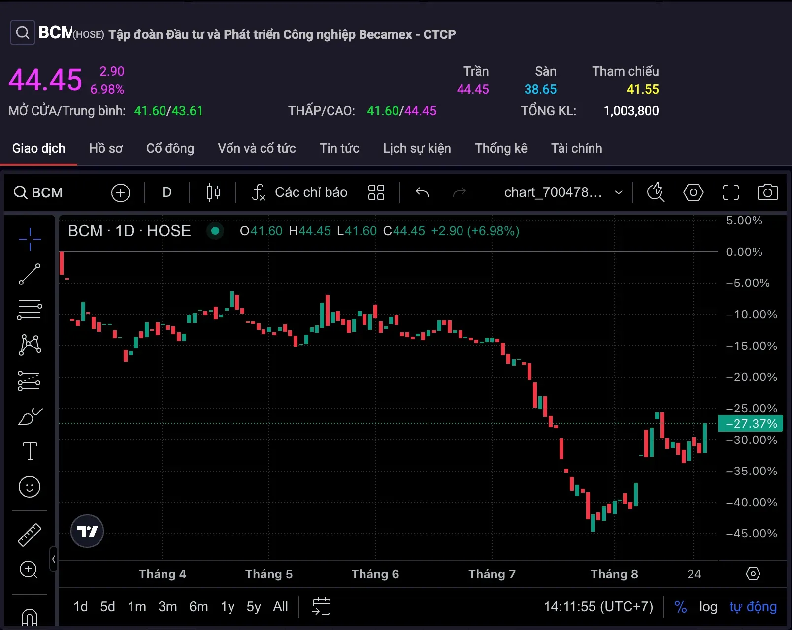Click the total volume 1,003,800

pyautogui.click(x=631, y=111)
